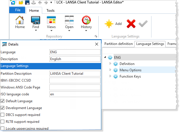
Task: Select the ENG tree item
Action: [117, 57]
